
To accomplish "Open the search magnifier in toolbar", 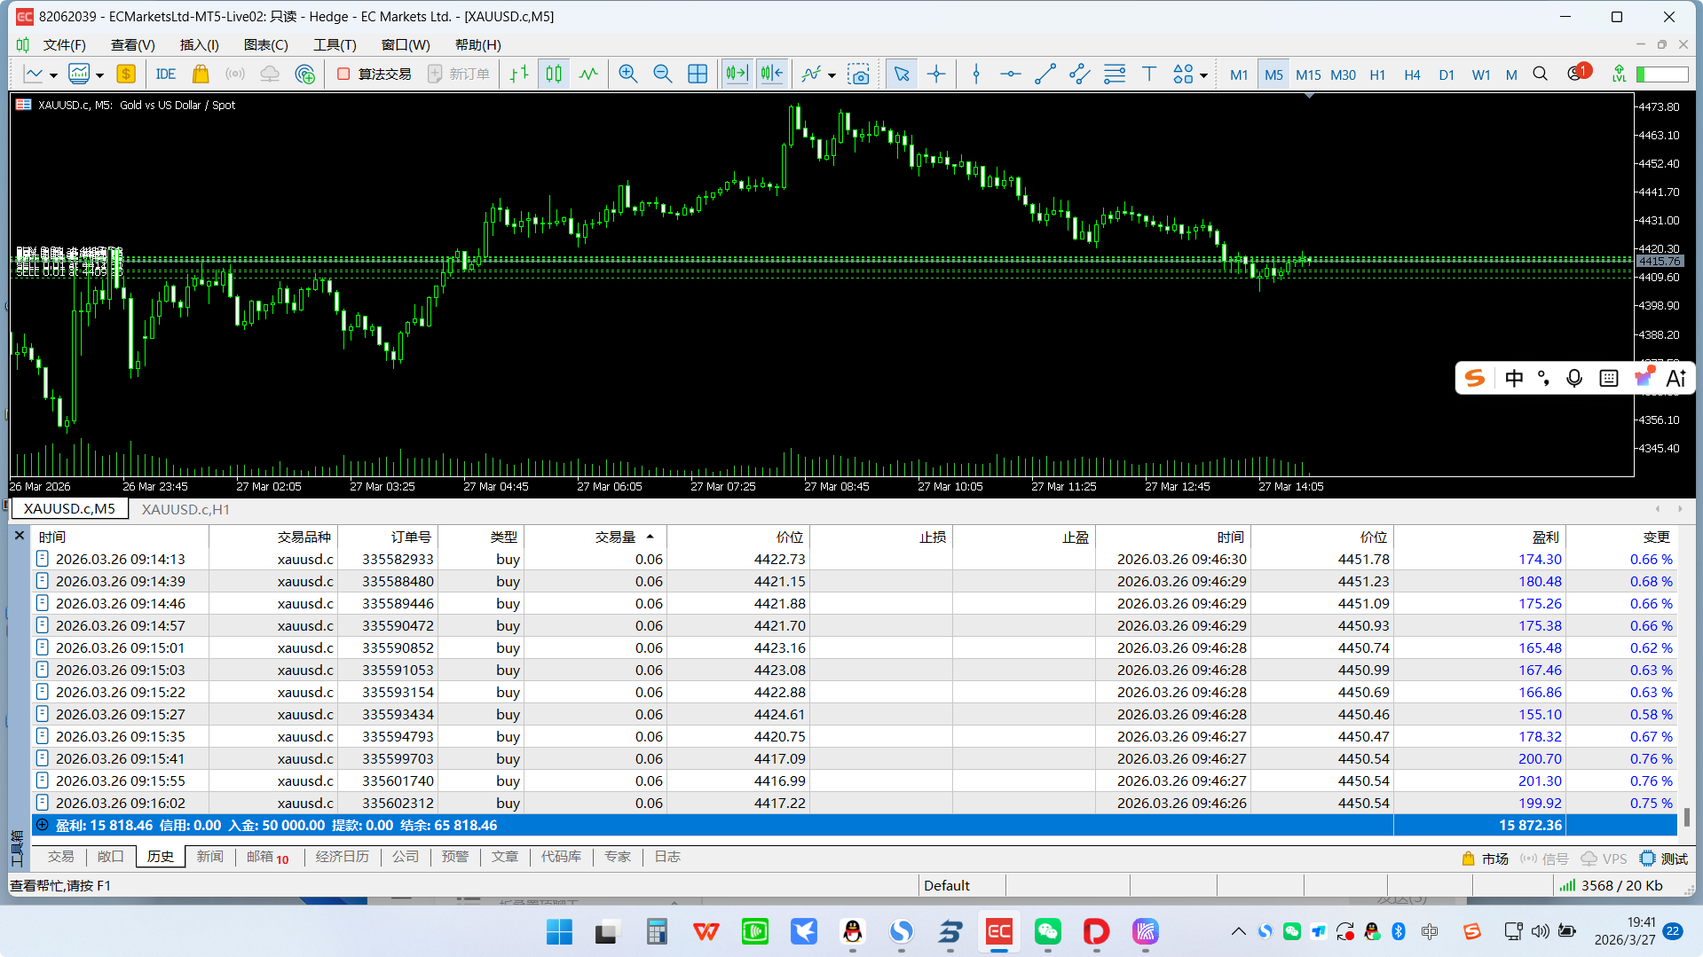I will [x=1540, y=75].
